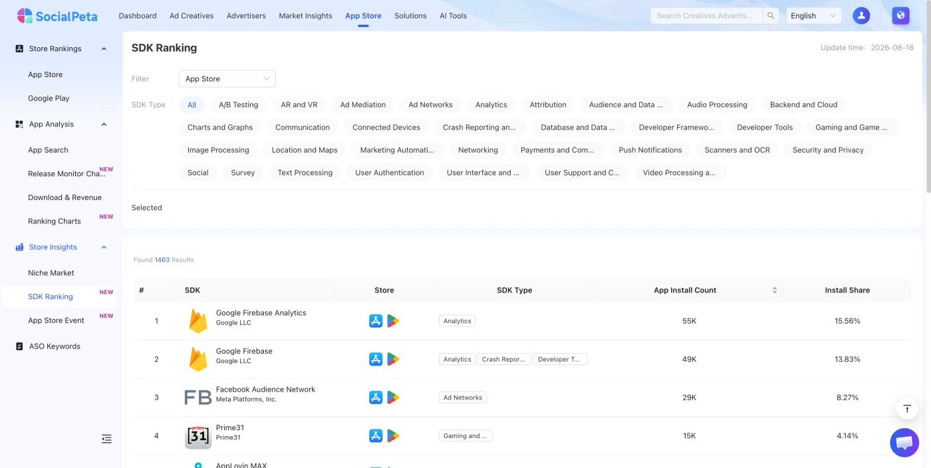Click the Google Firebase Analytics logo
The height and width of the screenshot is (468, 931).
pos(198,321)
